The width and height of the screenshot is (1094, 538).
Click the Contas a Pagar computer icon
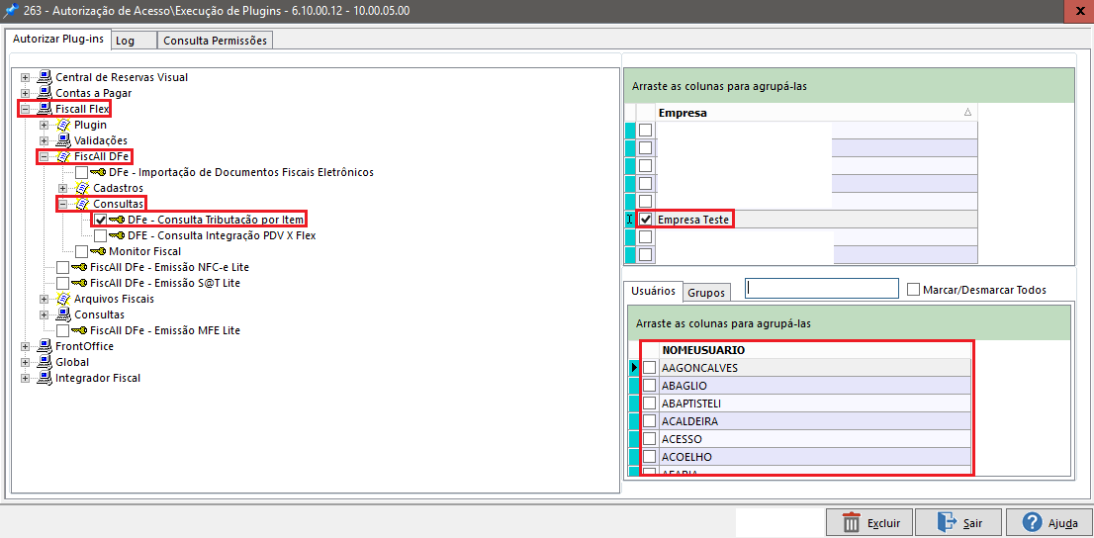click(x=45, y=92)
